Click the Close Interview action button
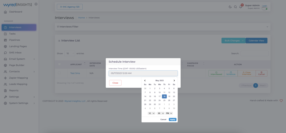286x133 pixels. tap(247, 73)
